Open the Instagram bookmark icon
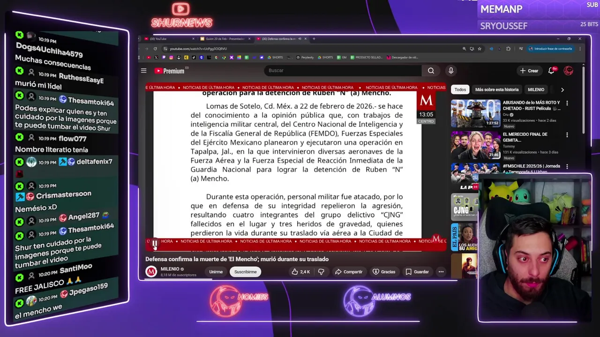Viewport: 600px width, 337px height. coord(171,58)
